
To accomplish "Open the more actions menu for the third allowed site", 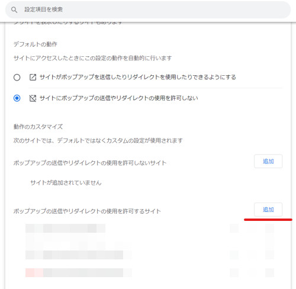I will (x=269, y=255).
